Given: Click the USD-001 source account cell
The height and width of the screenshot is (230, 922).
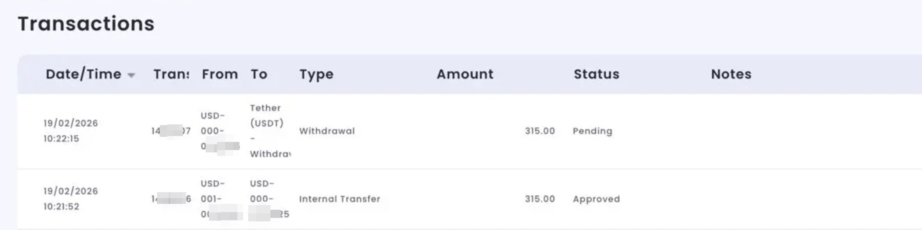Looking at the screenshot, I should 213,191.
